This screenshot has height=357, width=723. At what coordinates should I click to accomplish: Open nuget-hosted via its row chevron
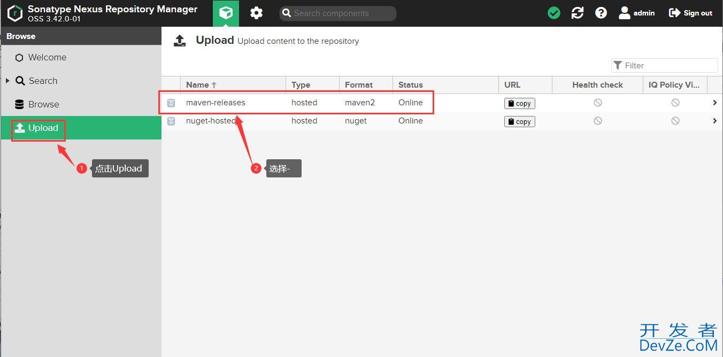(714, 121)
